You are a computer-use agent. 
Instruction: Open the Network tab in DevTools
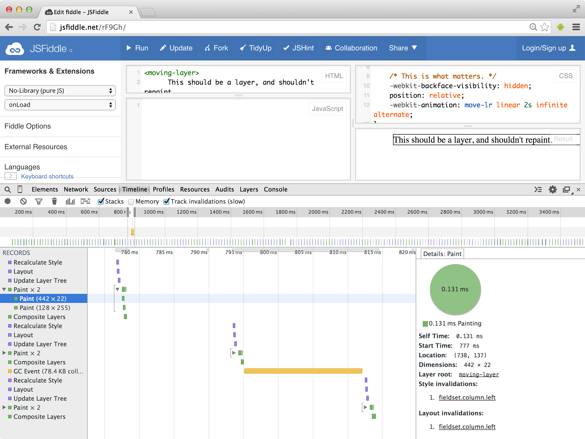(76, 190)
